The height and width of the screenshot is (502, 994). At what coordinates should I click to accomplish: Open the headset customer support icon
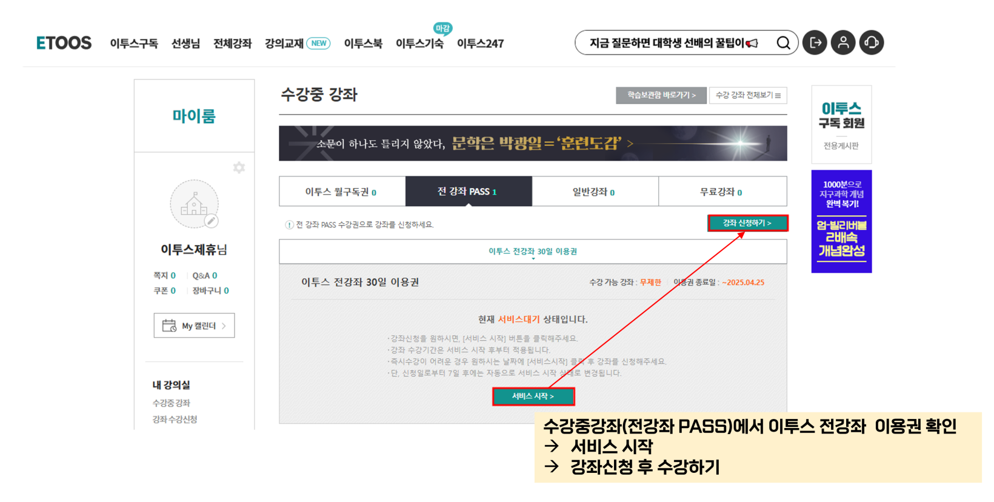(872, 42)
